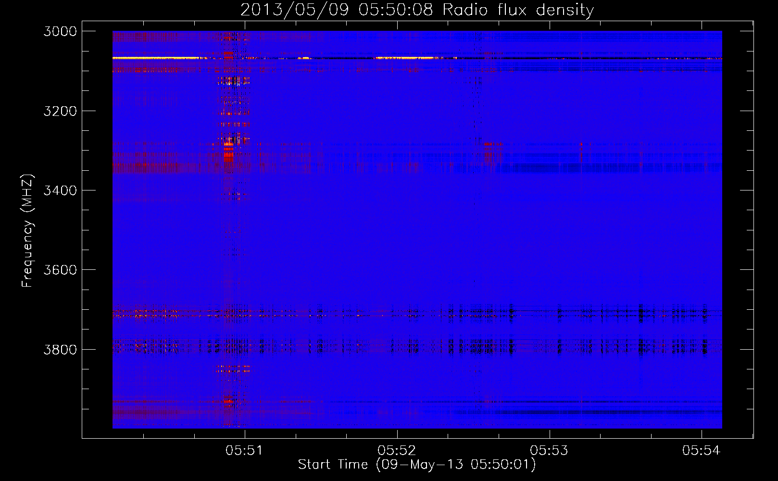This screenshot has height=481, width=778.
Task: Select the '3200' frequency axis label
Action: pyautogui.click(x=60, y=111)
